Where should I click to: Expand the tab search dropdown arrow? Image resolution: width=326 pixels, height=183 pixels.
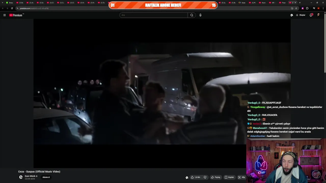click(x=3, y=3)
